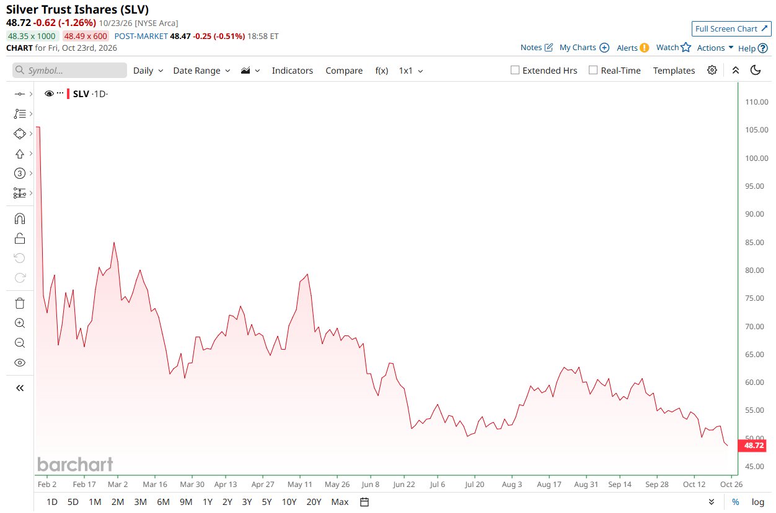Open the Notes editor link
The height and width of the screenshot is (513, 776).
pos(537,48)
